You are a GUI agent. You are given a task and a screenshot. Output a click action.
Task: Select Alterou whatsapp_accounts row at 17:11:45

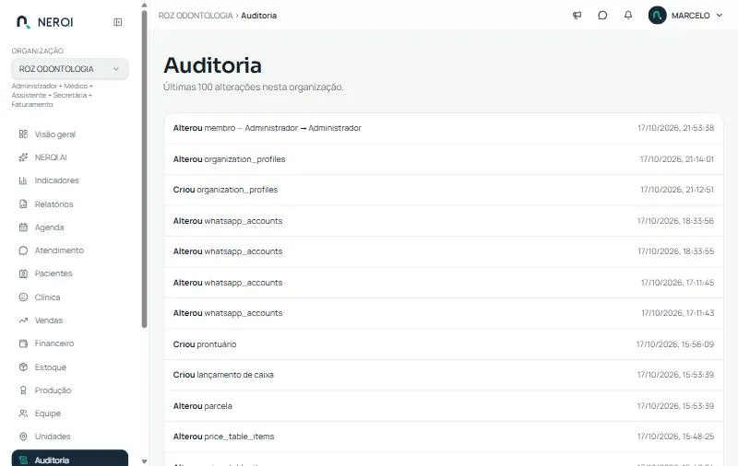pyautogui.click(x=444, y=283)
